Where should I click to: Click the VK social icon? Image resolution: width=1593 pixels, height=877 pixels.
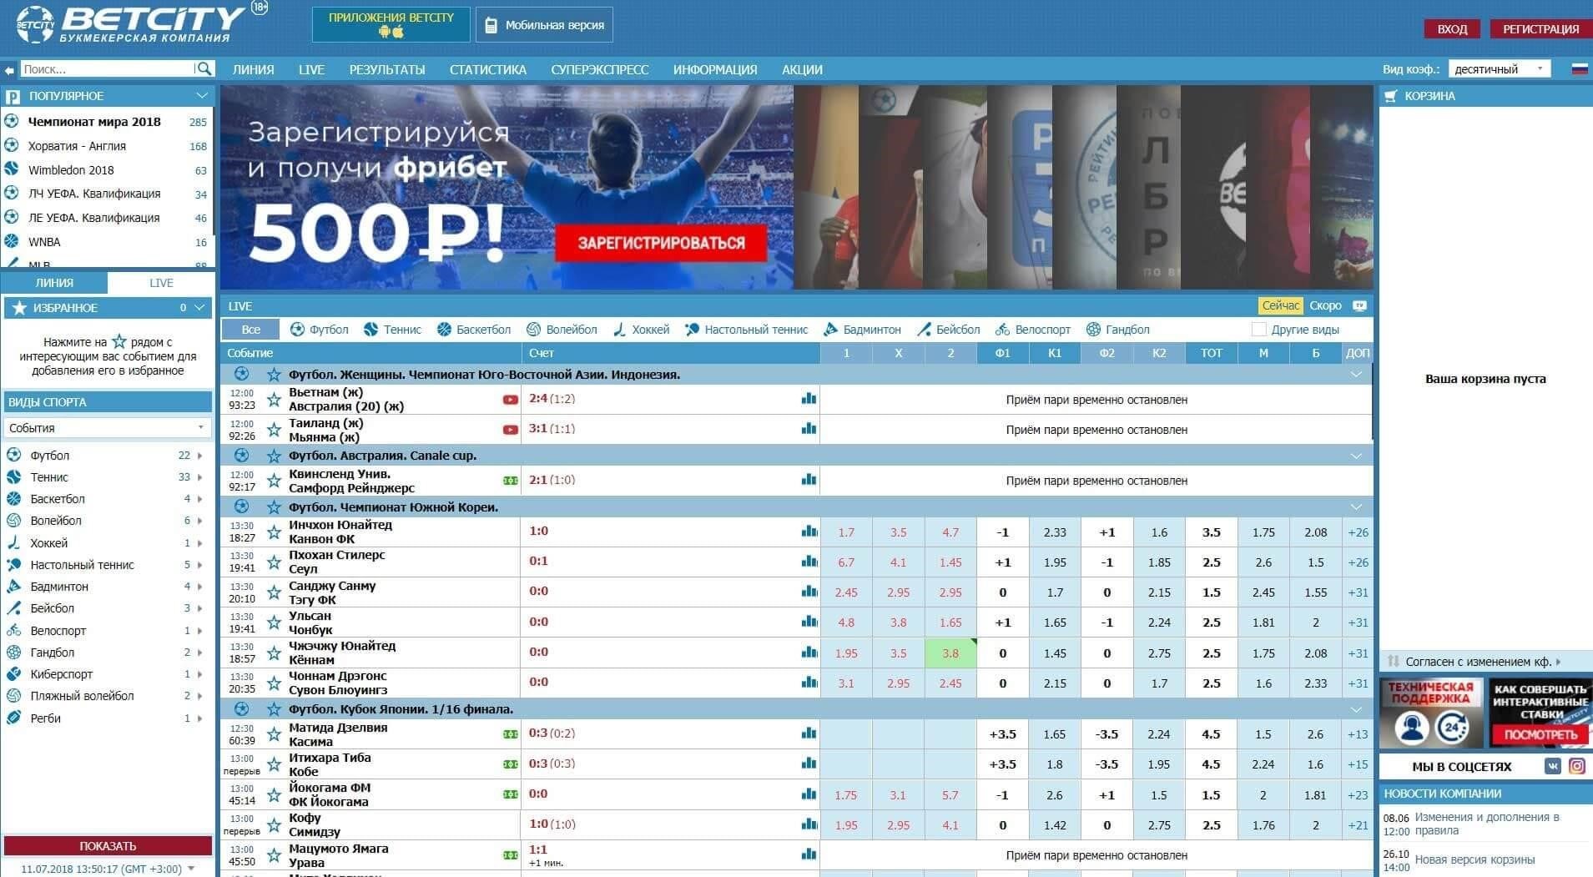[x=1553, y=765]
